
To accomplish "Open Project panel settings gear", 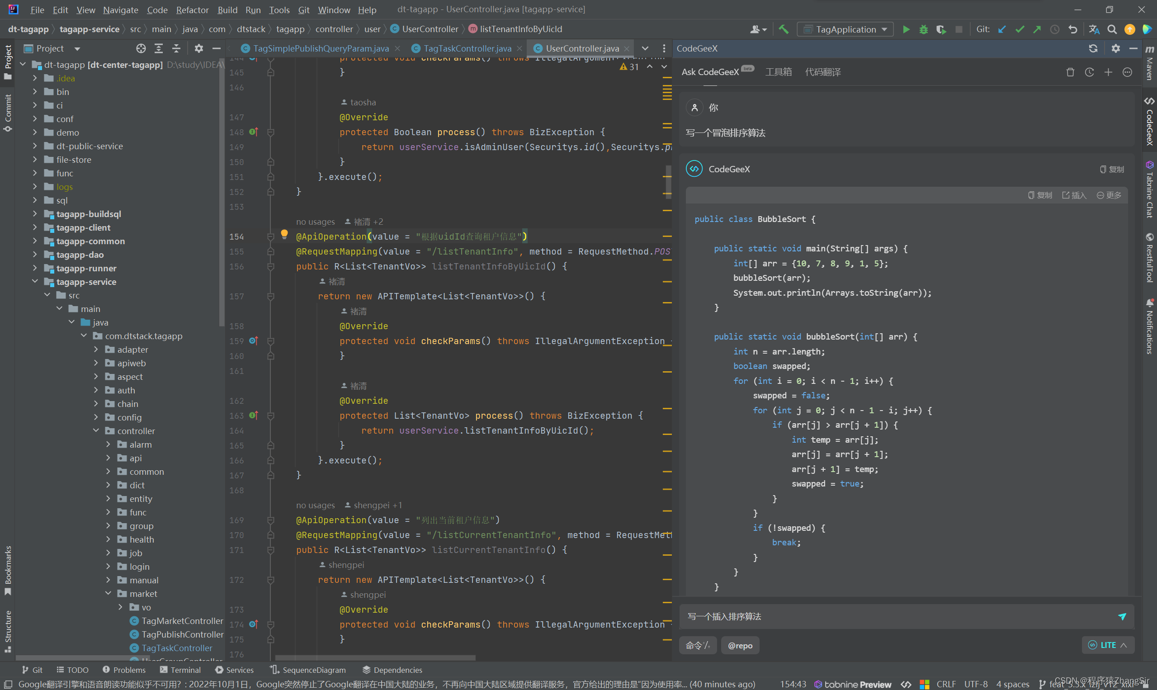I will [199, 48].
